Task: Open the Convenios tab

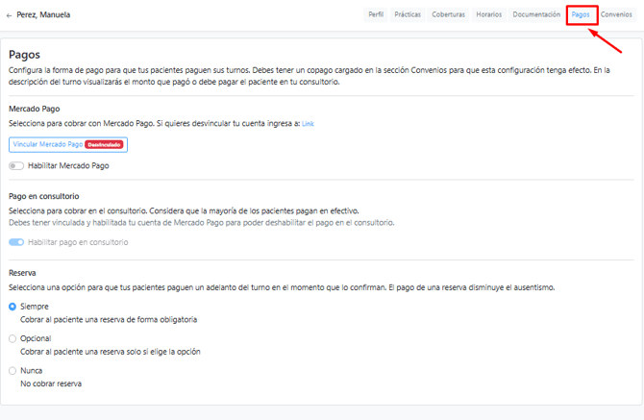Action: [616, 14]
